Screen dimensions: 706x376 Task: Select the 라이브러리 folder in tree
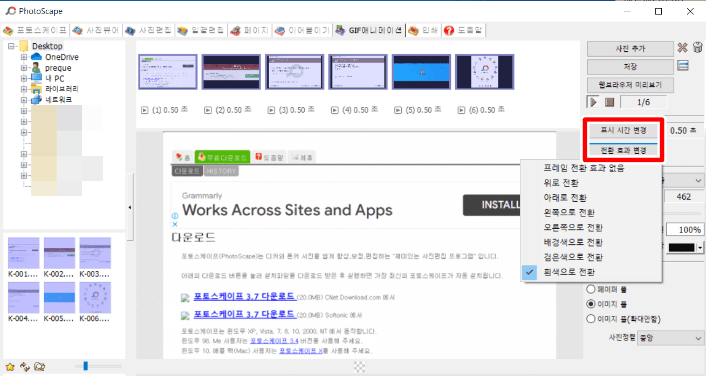62,90
